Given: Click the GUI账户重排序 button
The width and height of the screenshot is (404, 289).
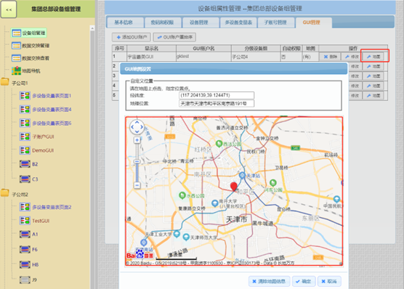Looking at the screenshot, I should point(174,37).
